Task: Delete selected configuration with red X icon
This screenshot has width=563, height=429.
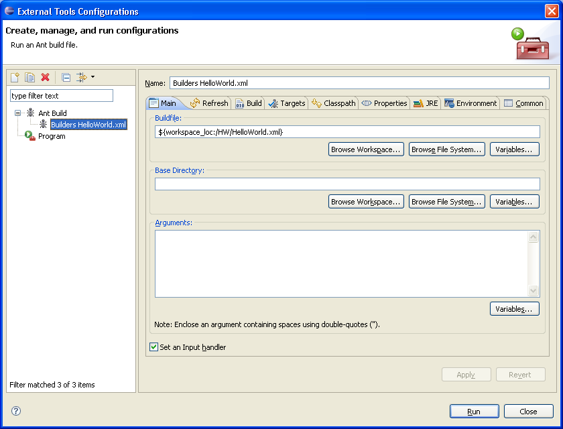Action: [x=46, y=77]
